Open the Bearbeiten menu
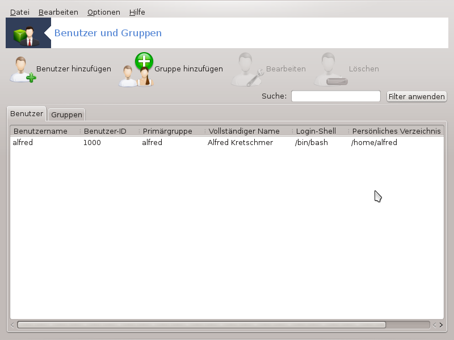The width and height of the screenshot is (454, 340). click(x=58, y=12)
